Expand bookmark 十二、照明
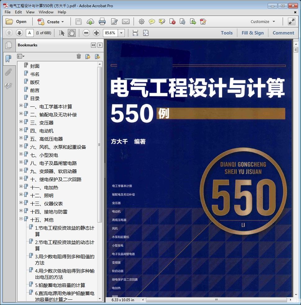Image resolution: width=301 pixels, height=305 pixels. [x=21, y=194]
